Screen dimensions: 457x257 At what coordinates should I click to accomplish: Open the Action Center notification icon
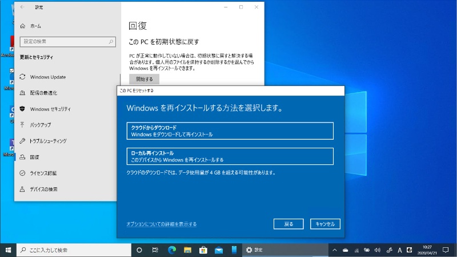coord(446,250)
